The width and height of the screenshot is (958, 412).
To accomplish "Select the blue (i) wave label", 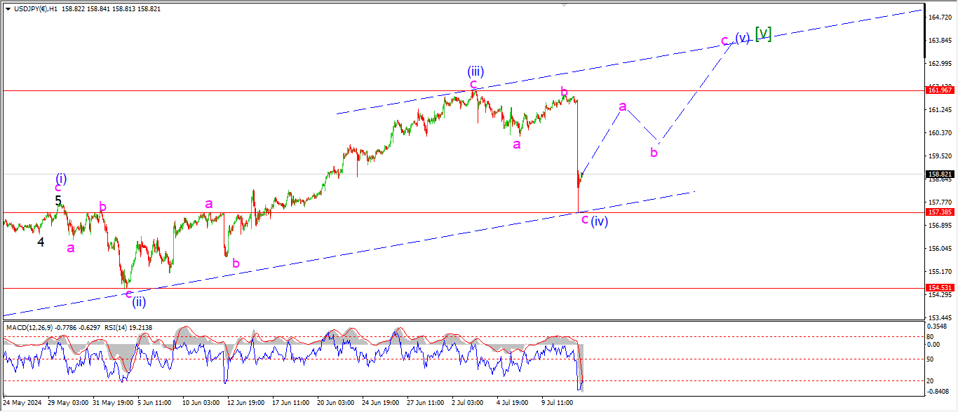I will pyautogui.click(x=62, y=178).
